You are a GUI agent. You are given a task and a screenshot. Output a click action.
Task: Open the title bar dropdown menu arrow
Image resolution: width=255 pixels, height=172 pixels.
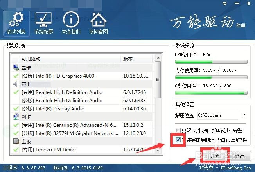tap(224, 4)
